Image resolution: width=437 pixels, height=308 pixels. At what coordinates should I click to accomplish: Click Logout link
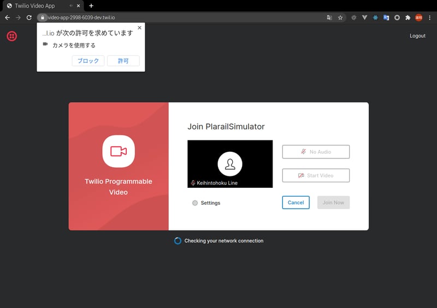point(417,35)
